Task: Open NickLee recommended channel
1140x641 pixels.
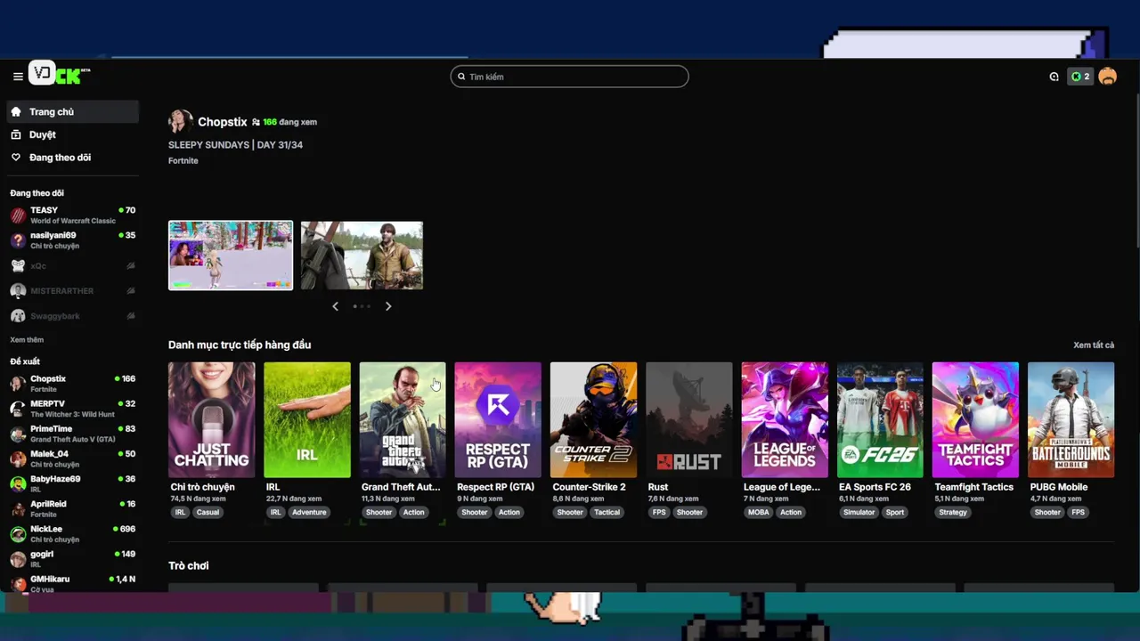Action: coord(72,533)
